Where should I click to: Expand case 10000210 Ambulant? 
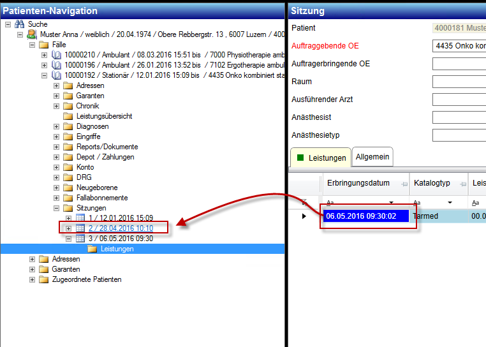coord(44,55)
